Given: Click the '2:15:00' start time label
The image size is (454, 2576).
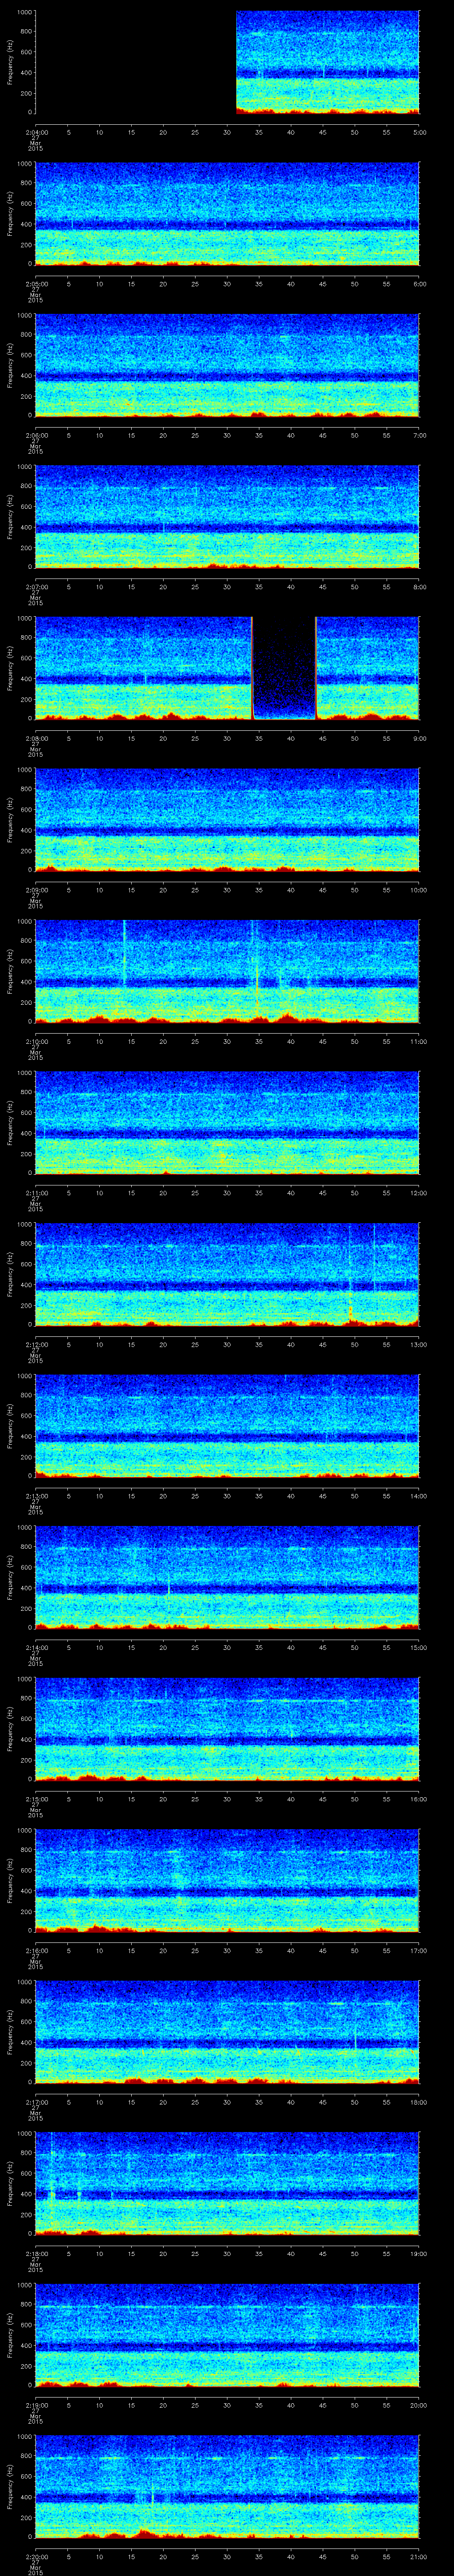Looking at the screenshot, I should 36,1799.
